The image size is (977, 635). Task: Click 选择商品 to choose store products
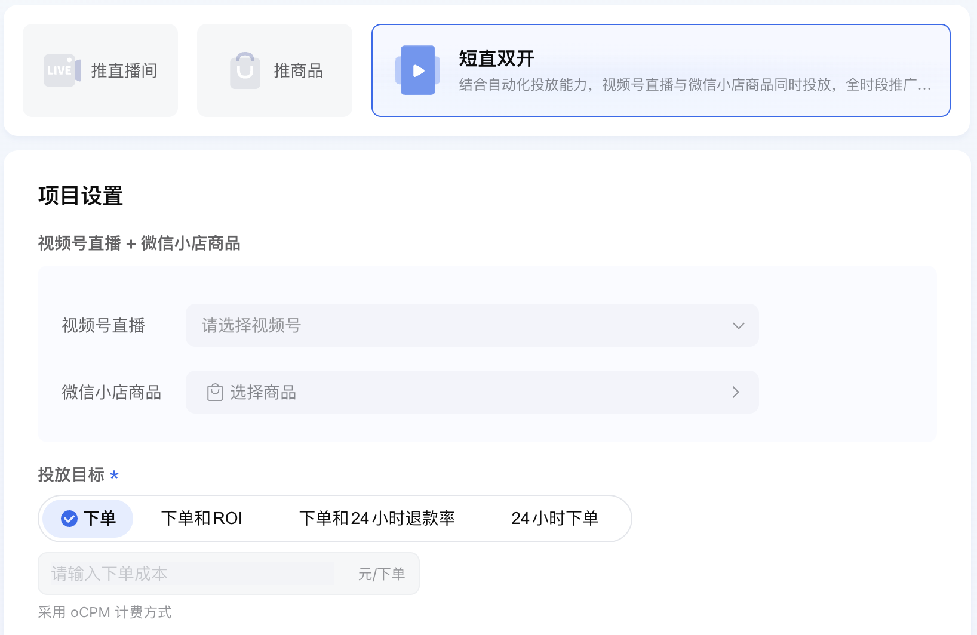click(263, 392)
